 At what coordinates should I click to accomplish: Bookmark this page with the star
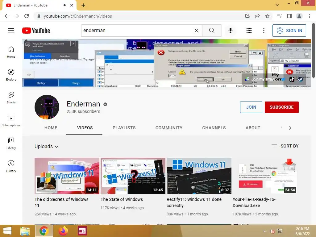pyautogui.click(x=267, y=16)
